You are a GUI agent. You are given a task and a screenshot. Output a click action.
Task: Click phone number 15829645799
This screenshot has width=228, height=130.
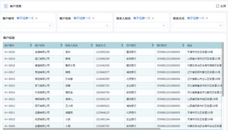[103, 92]
